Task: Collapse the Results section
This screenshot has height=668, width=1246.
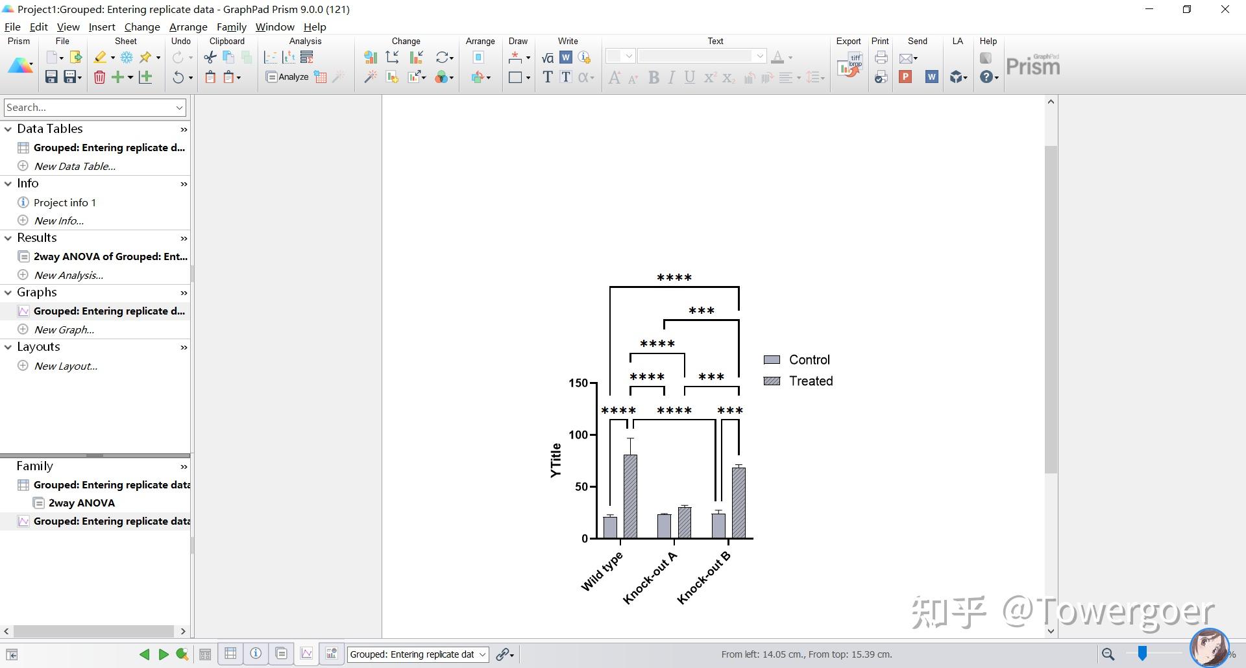Action: tap(8, 238)
